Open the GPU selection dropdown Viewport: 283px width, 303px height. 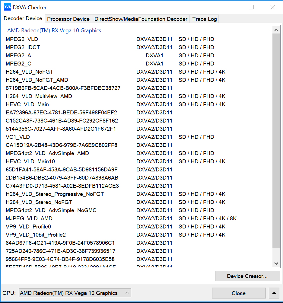click(75, 293)
